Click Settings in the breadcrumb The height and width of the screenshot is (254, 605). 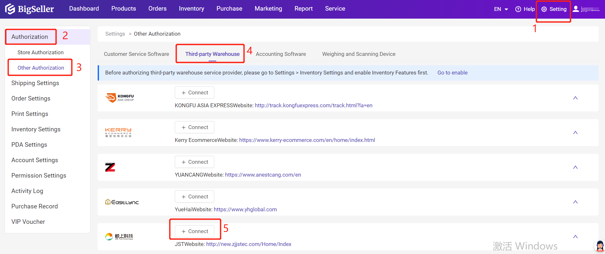115,34
